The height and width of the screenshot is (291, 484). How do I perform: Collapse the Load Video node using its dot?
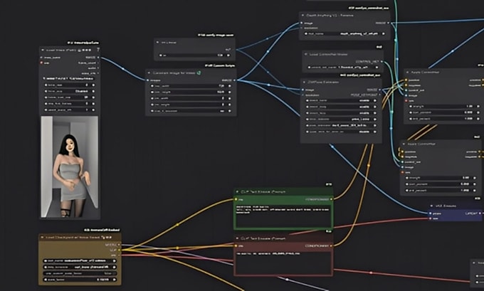[44, 51]
